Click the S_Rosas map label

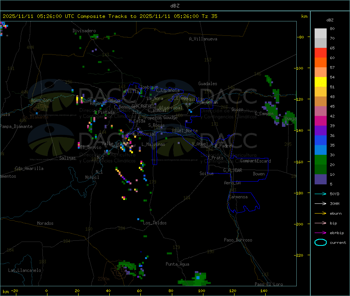156,126
